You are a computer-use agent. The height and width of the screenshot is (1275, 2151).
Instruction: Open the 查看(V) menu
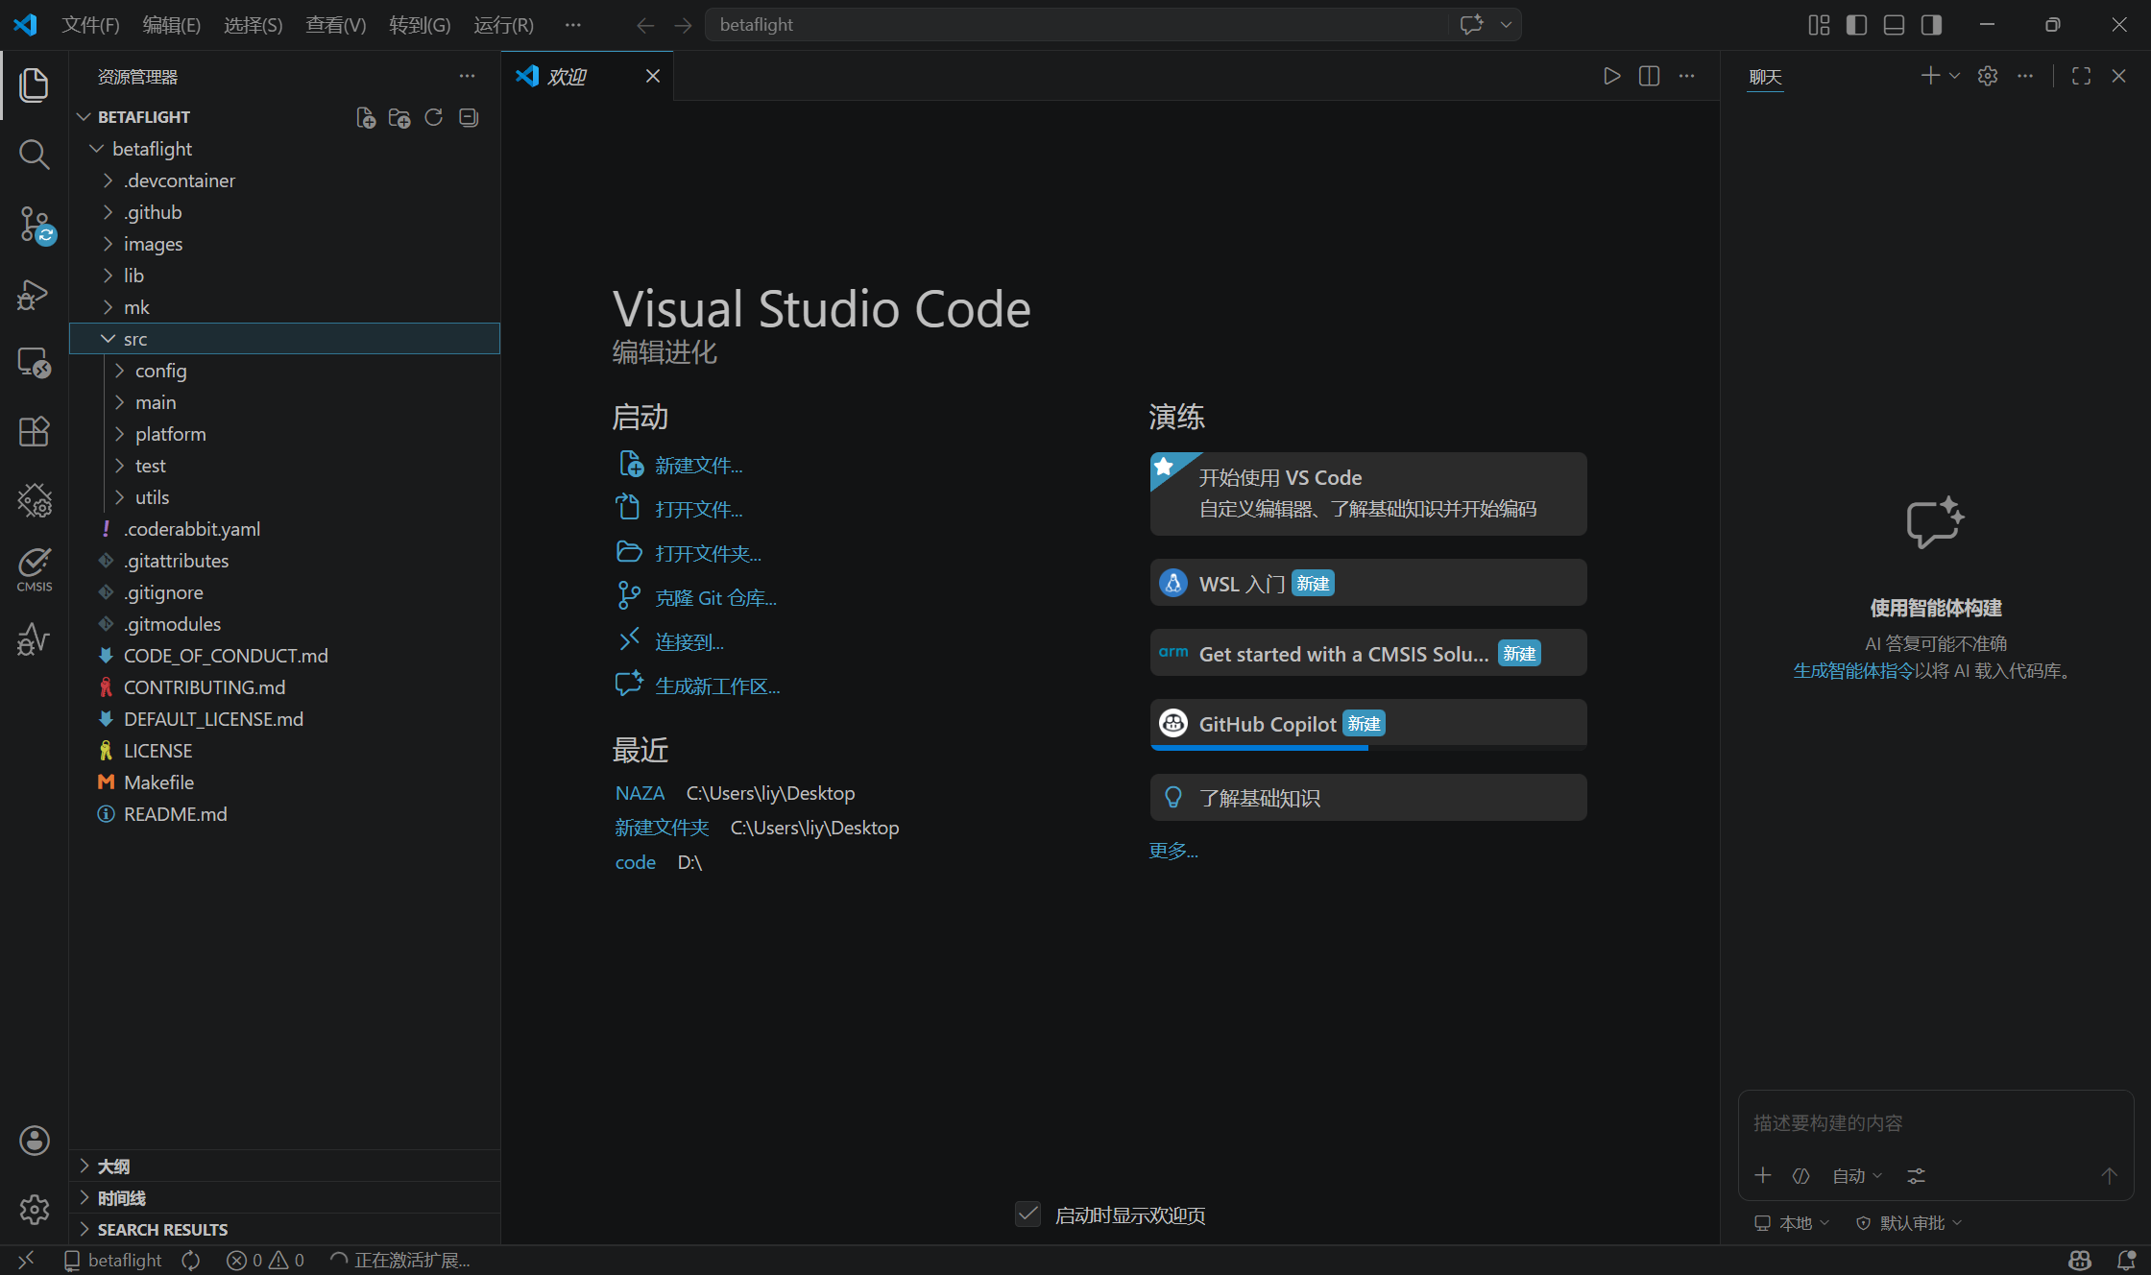[336, 25]
